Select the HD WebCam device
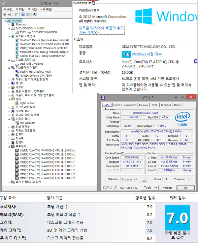This screenshot has height=244, width=198. 27,123
